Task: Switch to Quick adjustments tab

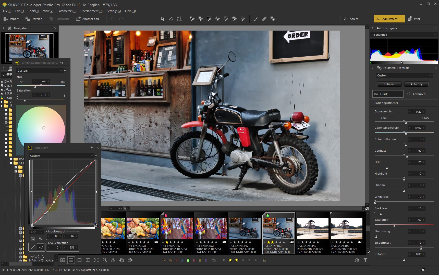Action: [388, 94]
